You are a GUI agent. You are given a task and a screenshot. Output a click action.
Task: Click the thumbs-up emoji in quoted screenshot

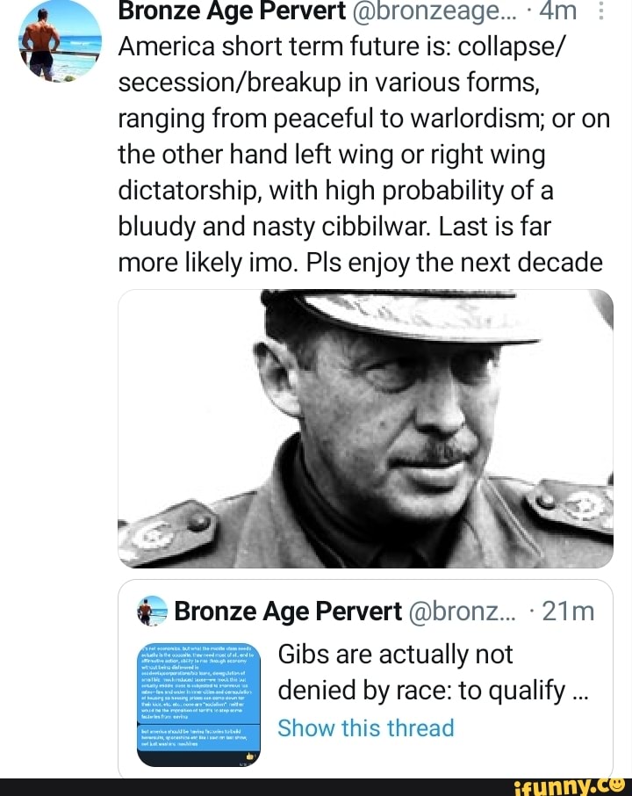pos(250,754)
